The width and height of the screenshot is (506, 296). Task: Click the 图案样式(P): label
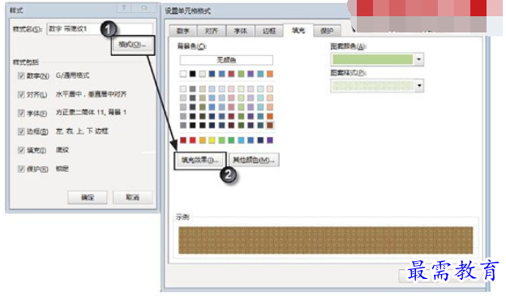pyautogui.click(x=348, y=73)
